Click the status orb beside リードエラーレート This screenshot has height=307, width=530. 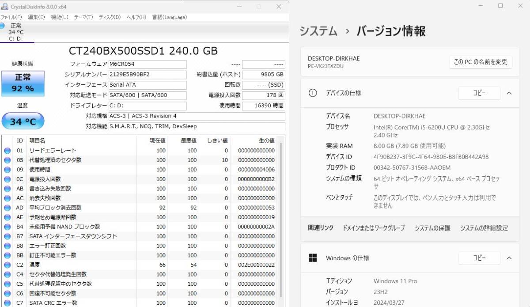pyautogui.click(x=8, y=151)
